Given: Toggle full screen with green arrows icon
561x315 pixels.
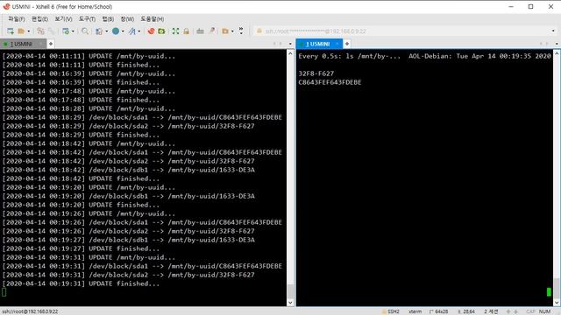Looking at the screenshot, I should (x=175, y=31).
